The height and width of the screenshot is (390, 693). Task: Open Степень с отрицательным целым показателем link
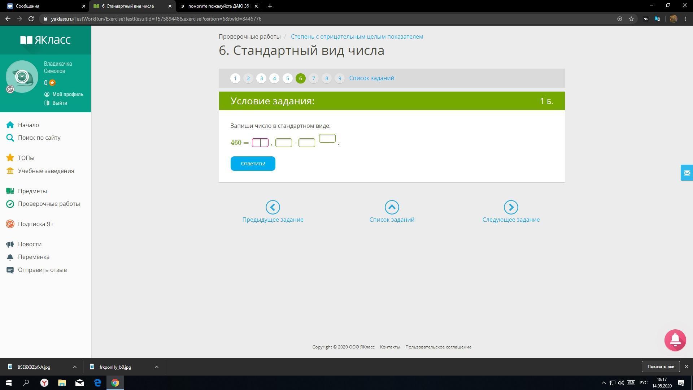tap(357, 36)
